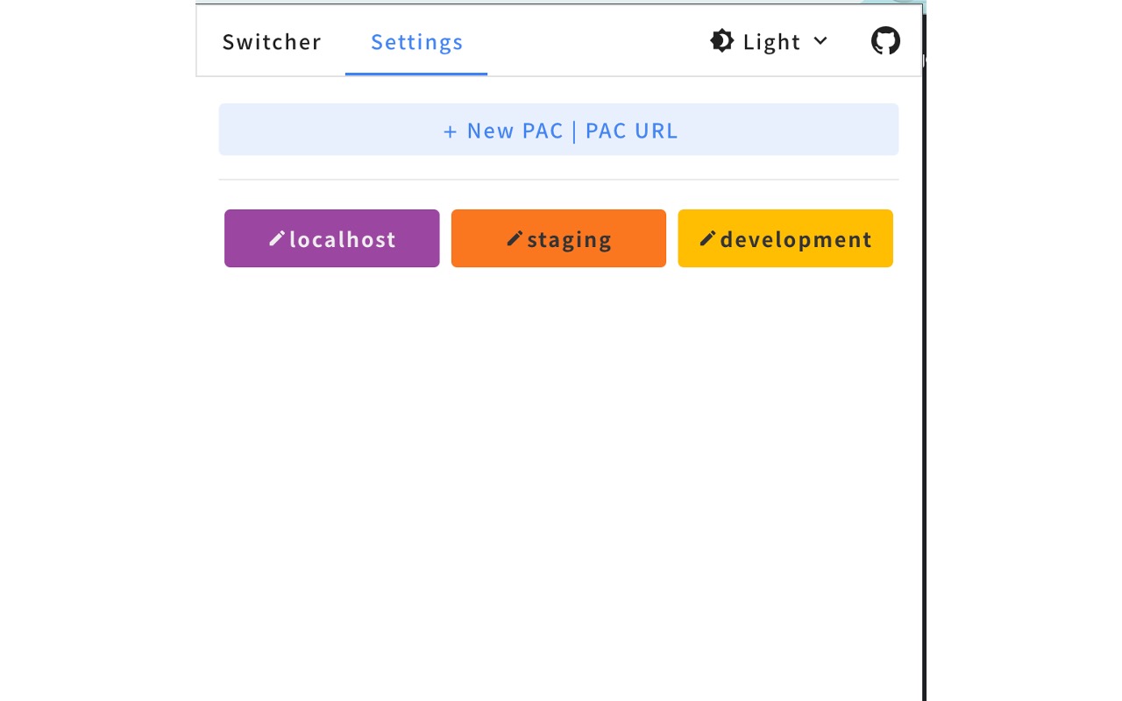Click the pencil edit icon on development
This screenshot has width=1122, height=701.
tap(708, 237)
